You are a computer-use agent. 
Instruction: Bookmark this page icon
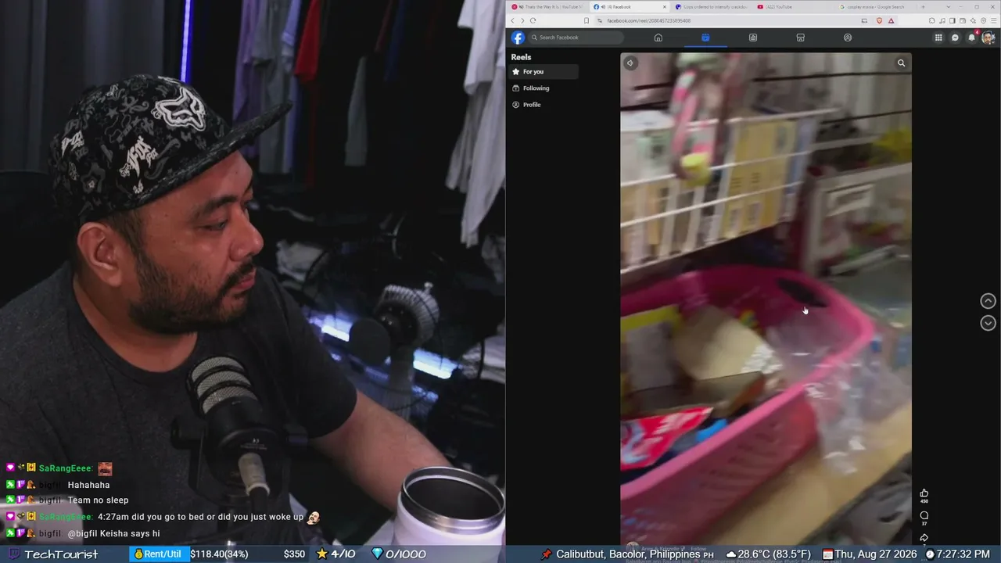587,20
